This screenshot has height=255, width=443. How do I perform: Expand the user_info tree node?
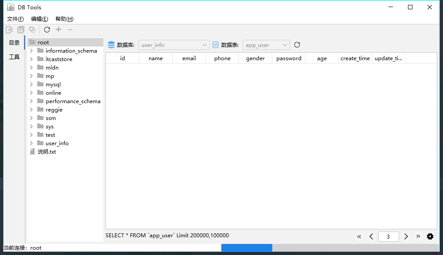pos(31,143)
